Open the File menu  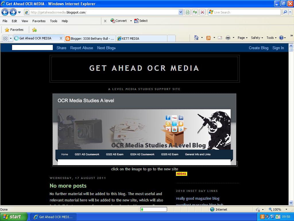(5, 21)
